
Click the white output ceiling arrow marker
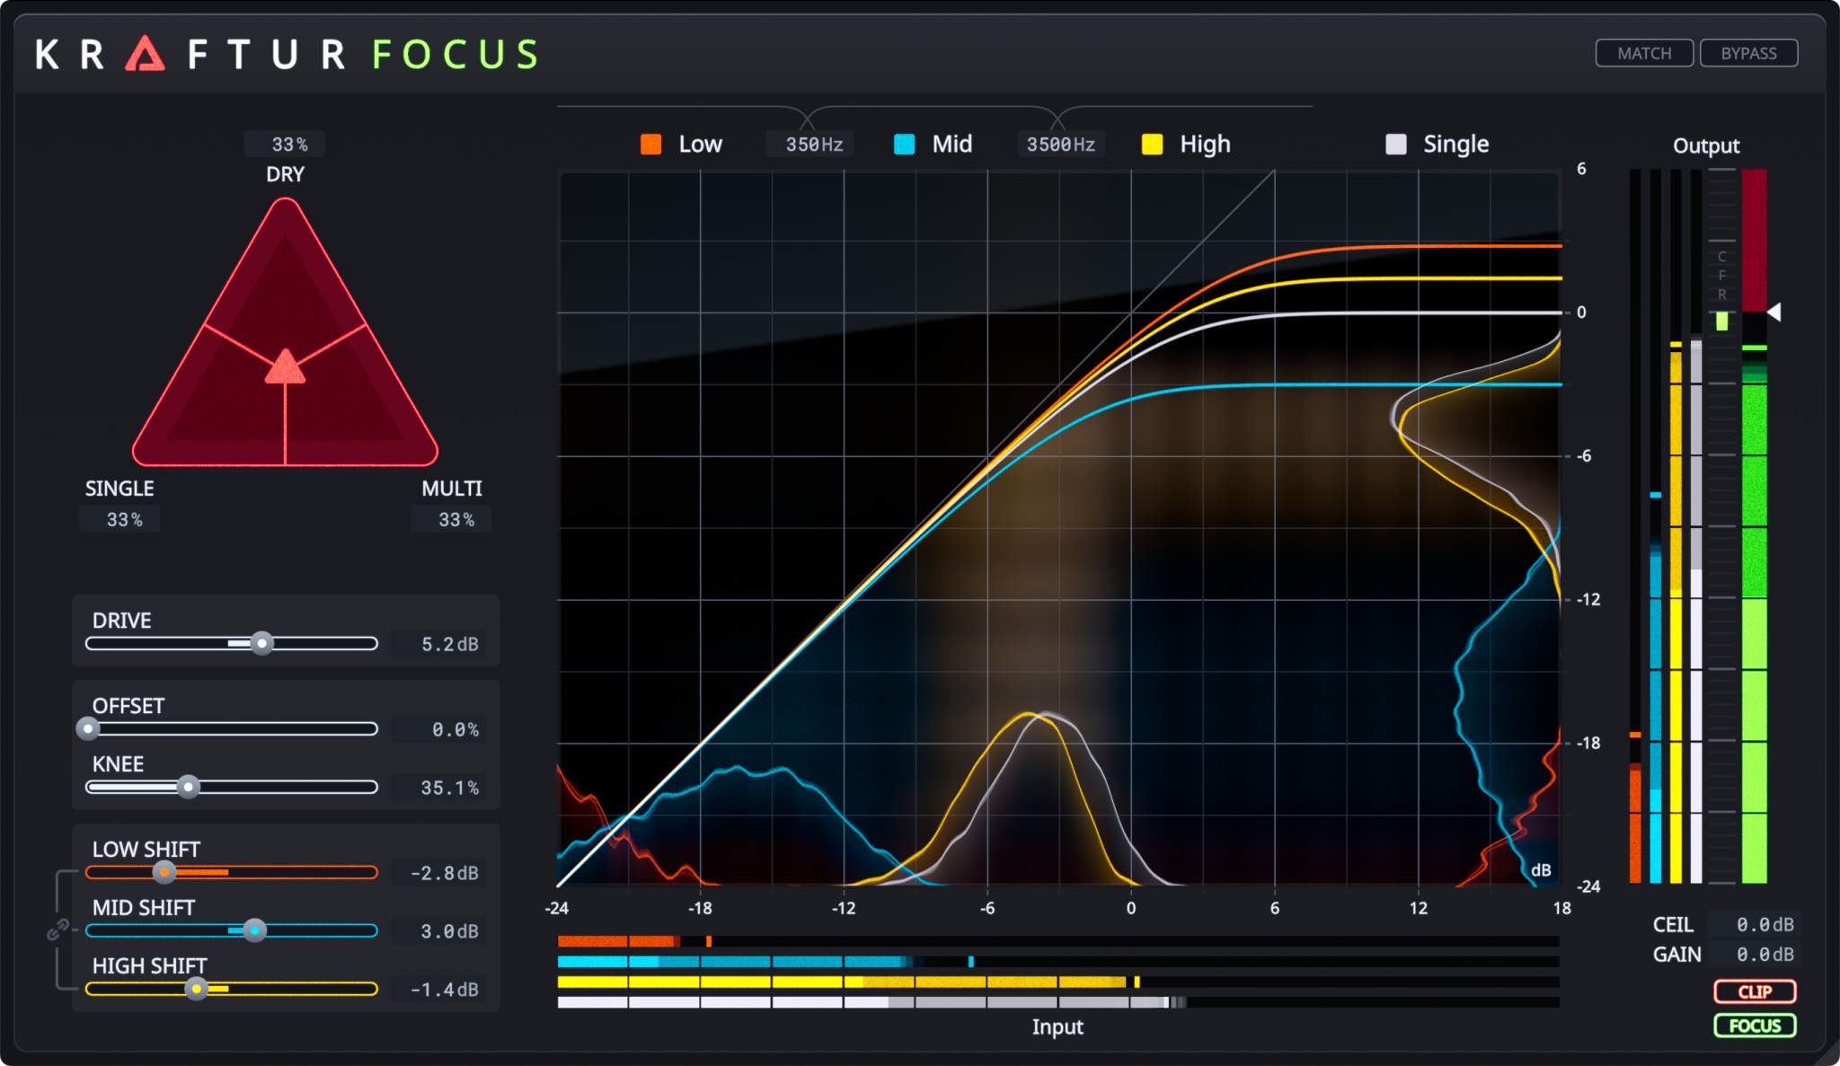point(1774,312)
